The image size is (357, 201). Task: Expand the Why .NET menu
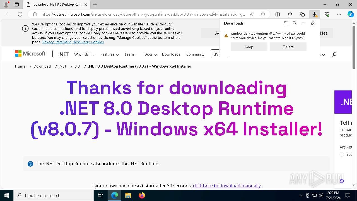tap(84, 54)
